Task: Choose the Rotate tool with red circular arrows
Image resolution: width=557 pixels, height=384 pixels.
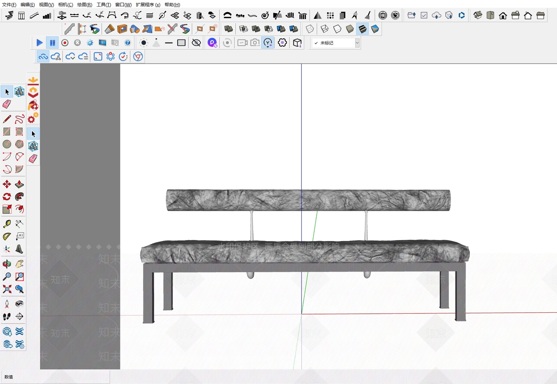Action: coord(7,197)
